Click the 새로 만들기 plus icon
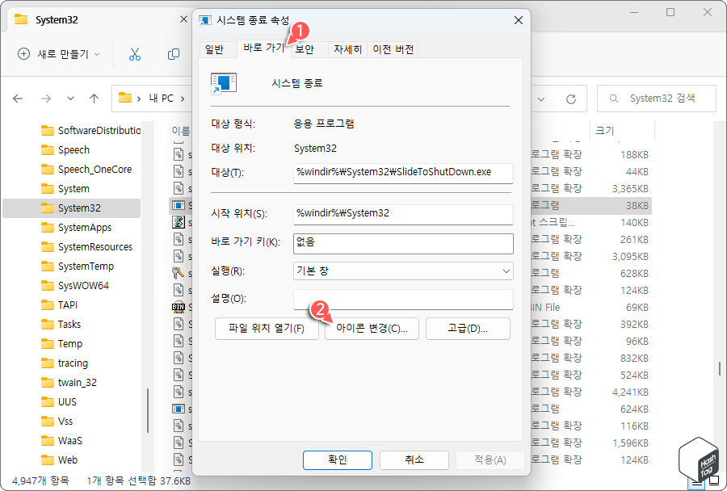The width and height of the screenshot is (727, 491). [x=23, y=53]
